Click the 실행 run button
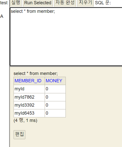The image size is (122, 147). click(x=16, y=3)
